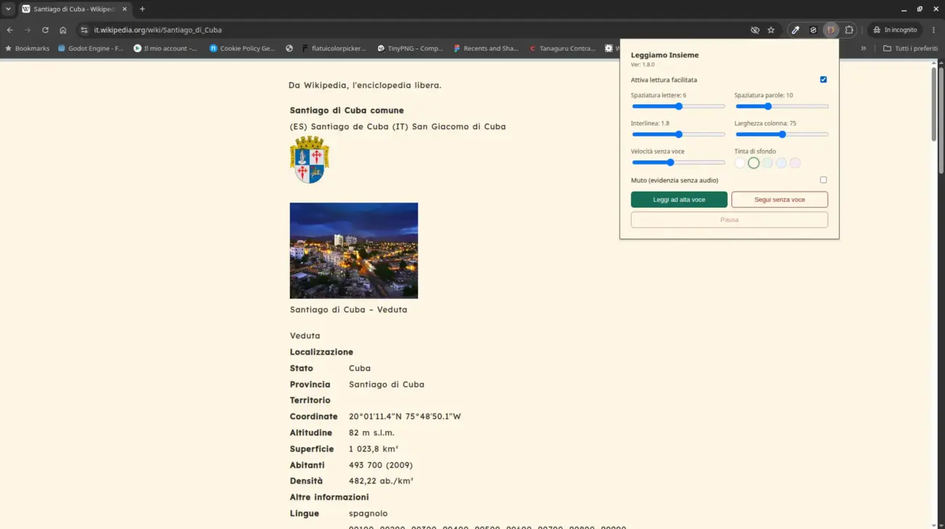The width and height of the screenshot is (945, 529).
Task: Enable the Muto (evidenzia senza audio) checkbox
Action: pyautogui.click(x=824, y=180)
